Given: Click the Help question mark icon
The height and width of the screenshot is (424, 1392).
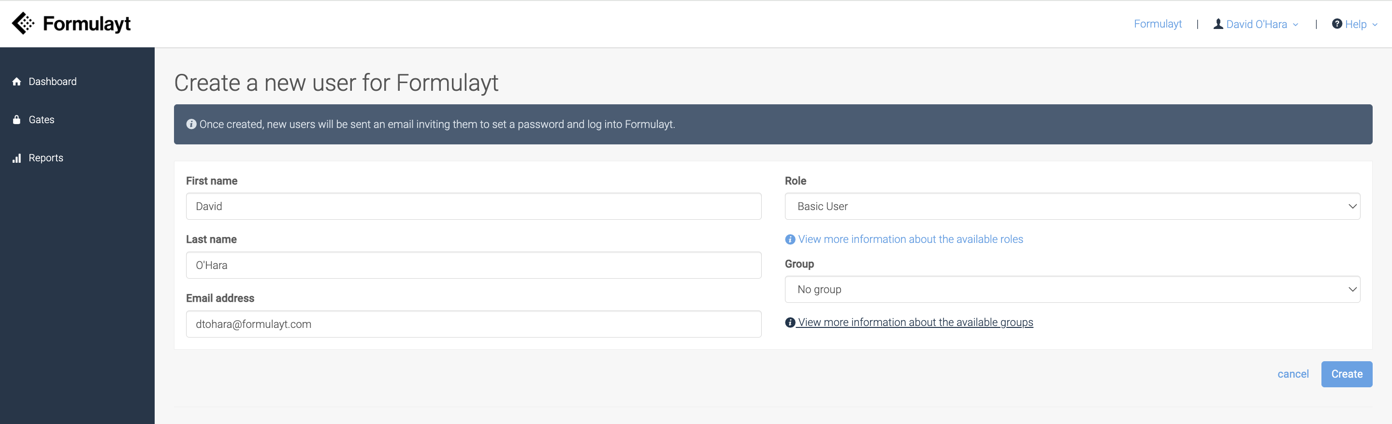Looking at the screenshot, I should pyautogui.click(x=1337, y=24).
